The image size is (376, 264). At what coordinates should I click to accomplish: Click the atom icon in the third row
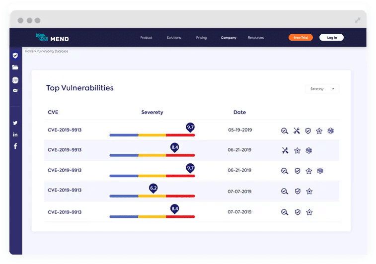coord(320,171)
